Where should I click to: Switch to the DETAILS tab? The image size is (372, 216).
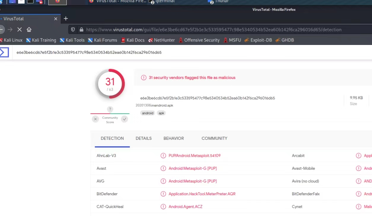(144, 138)
